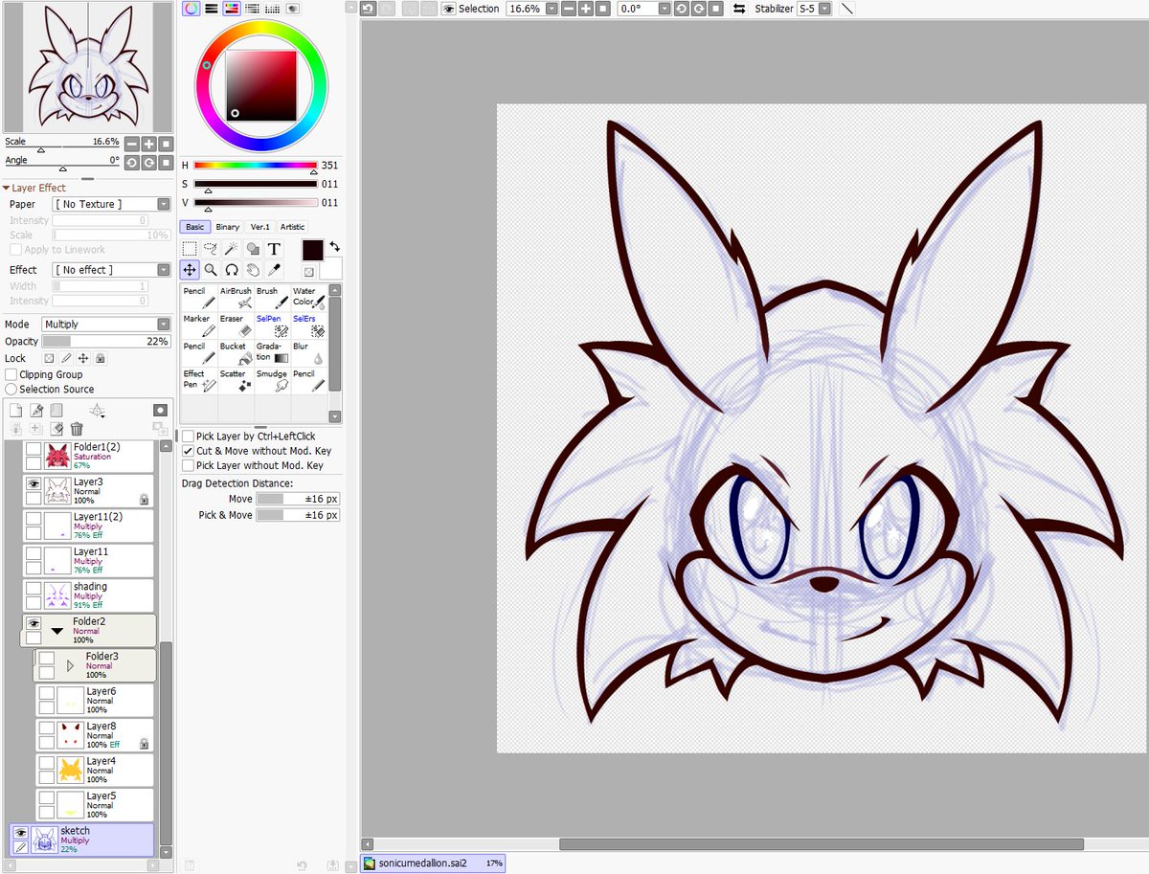The height and width of the screenshot is (874, 1149).
Task: Click Undo in the top toolbar
Action: pos(368,9)
